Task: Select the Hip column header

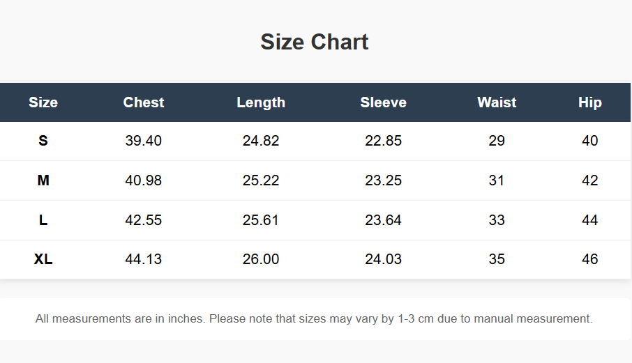Action: (x=589, y=102)
